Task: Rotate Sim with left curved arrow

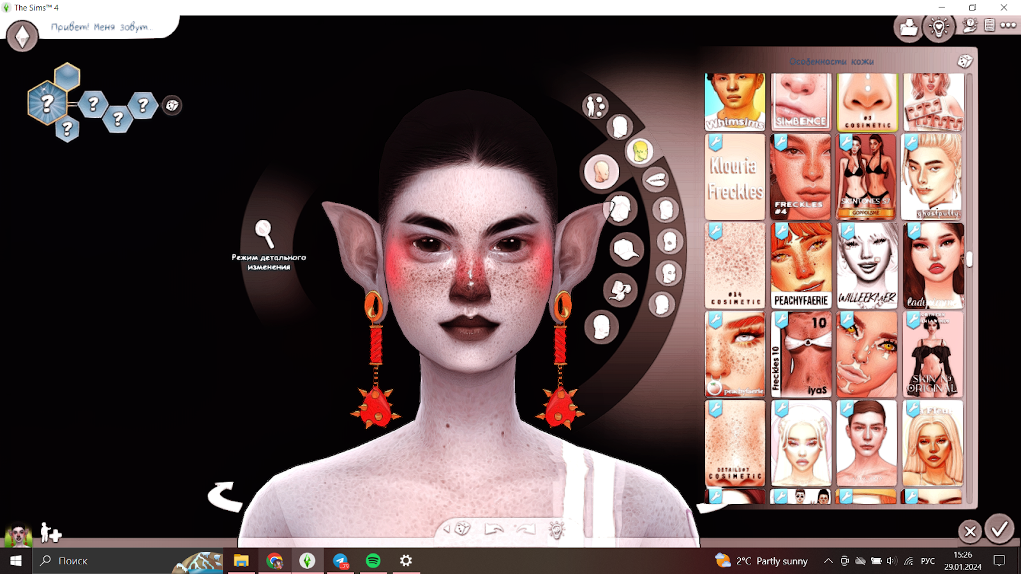Action: tap(225, 496)
